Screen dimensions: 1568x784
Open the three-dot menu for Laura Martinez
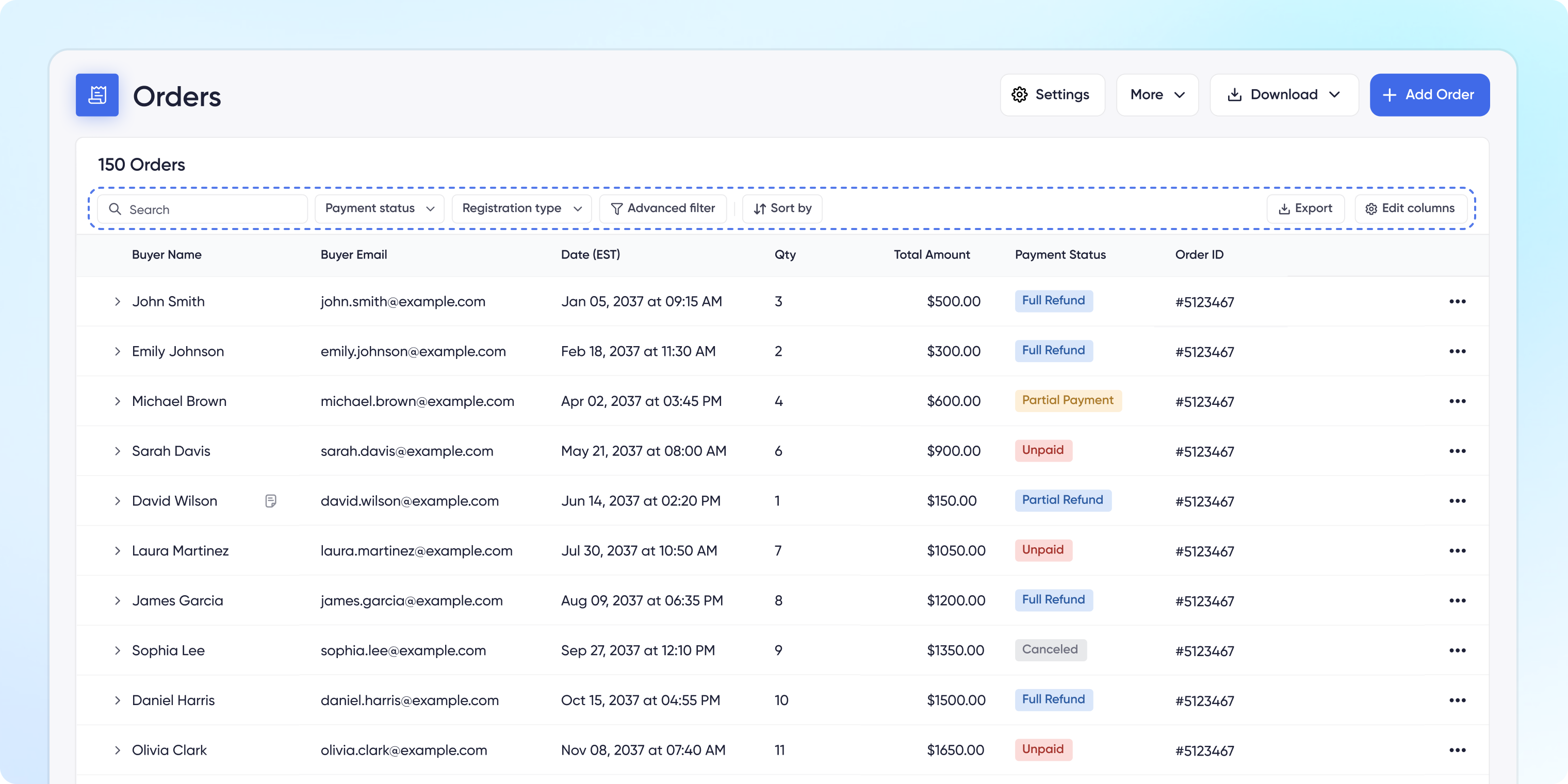[1457, 551]
